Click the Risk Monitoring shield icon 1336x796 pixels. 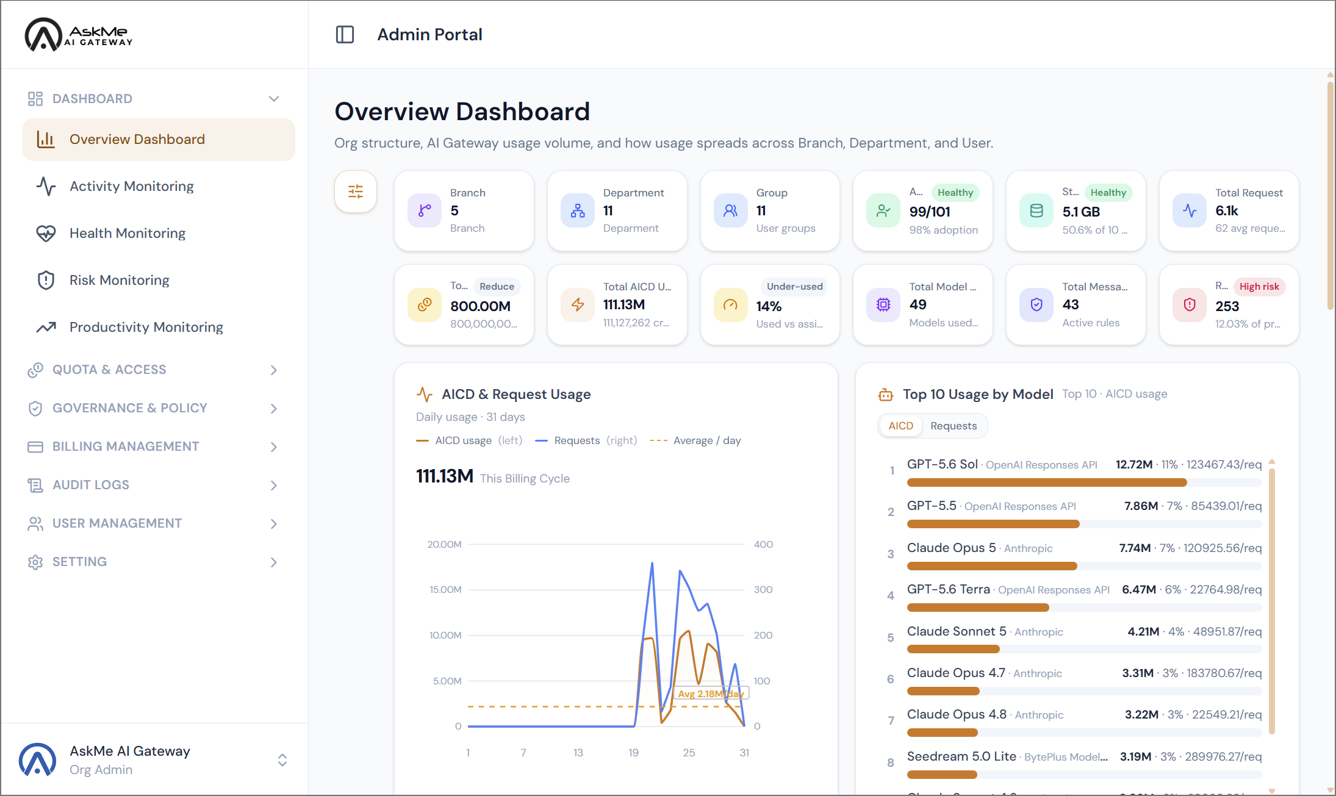46,280
